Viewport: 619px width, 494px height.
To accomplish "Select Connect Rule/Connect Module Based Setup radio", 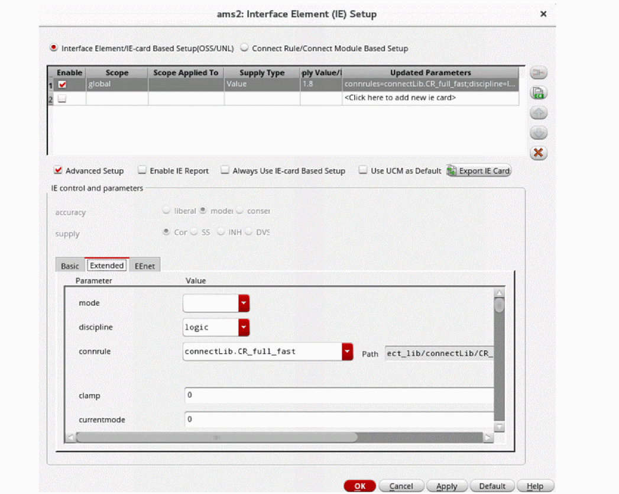I will point(244,49).
